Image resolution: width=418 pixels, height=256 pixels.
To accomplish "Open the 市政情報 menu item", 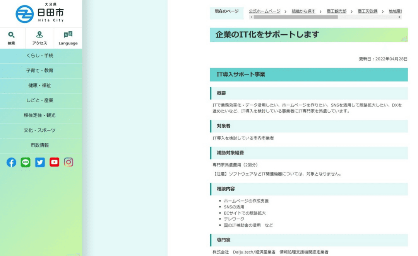I will click(x=40, y=145).
